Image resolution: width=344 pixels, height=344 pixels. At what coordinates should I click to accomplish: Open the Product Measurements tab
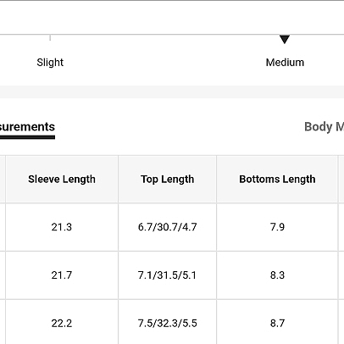[x=27, y=127]
